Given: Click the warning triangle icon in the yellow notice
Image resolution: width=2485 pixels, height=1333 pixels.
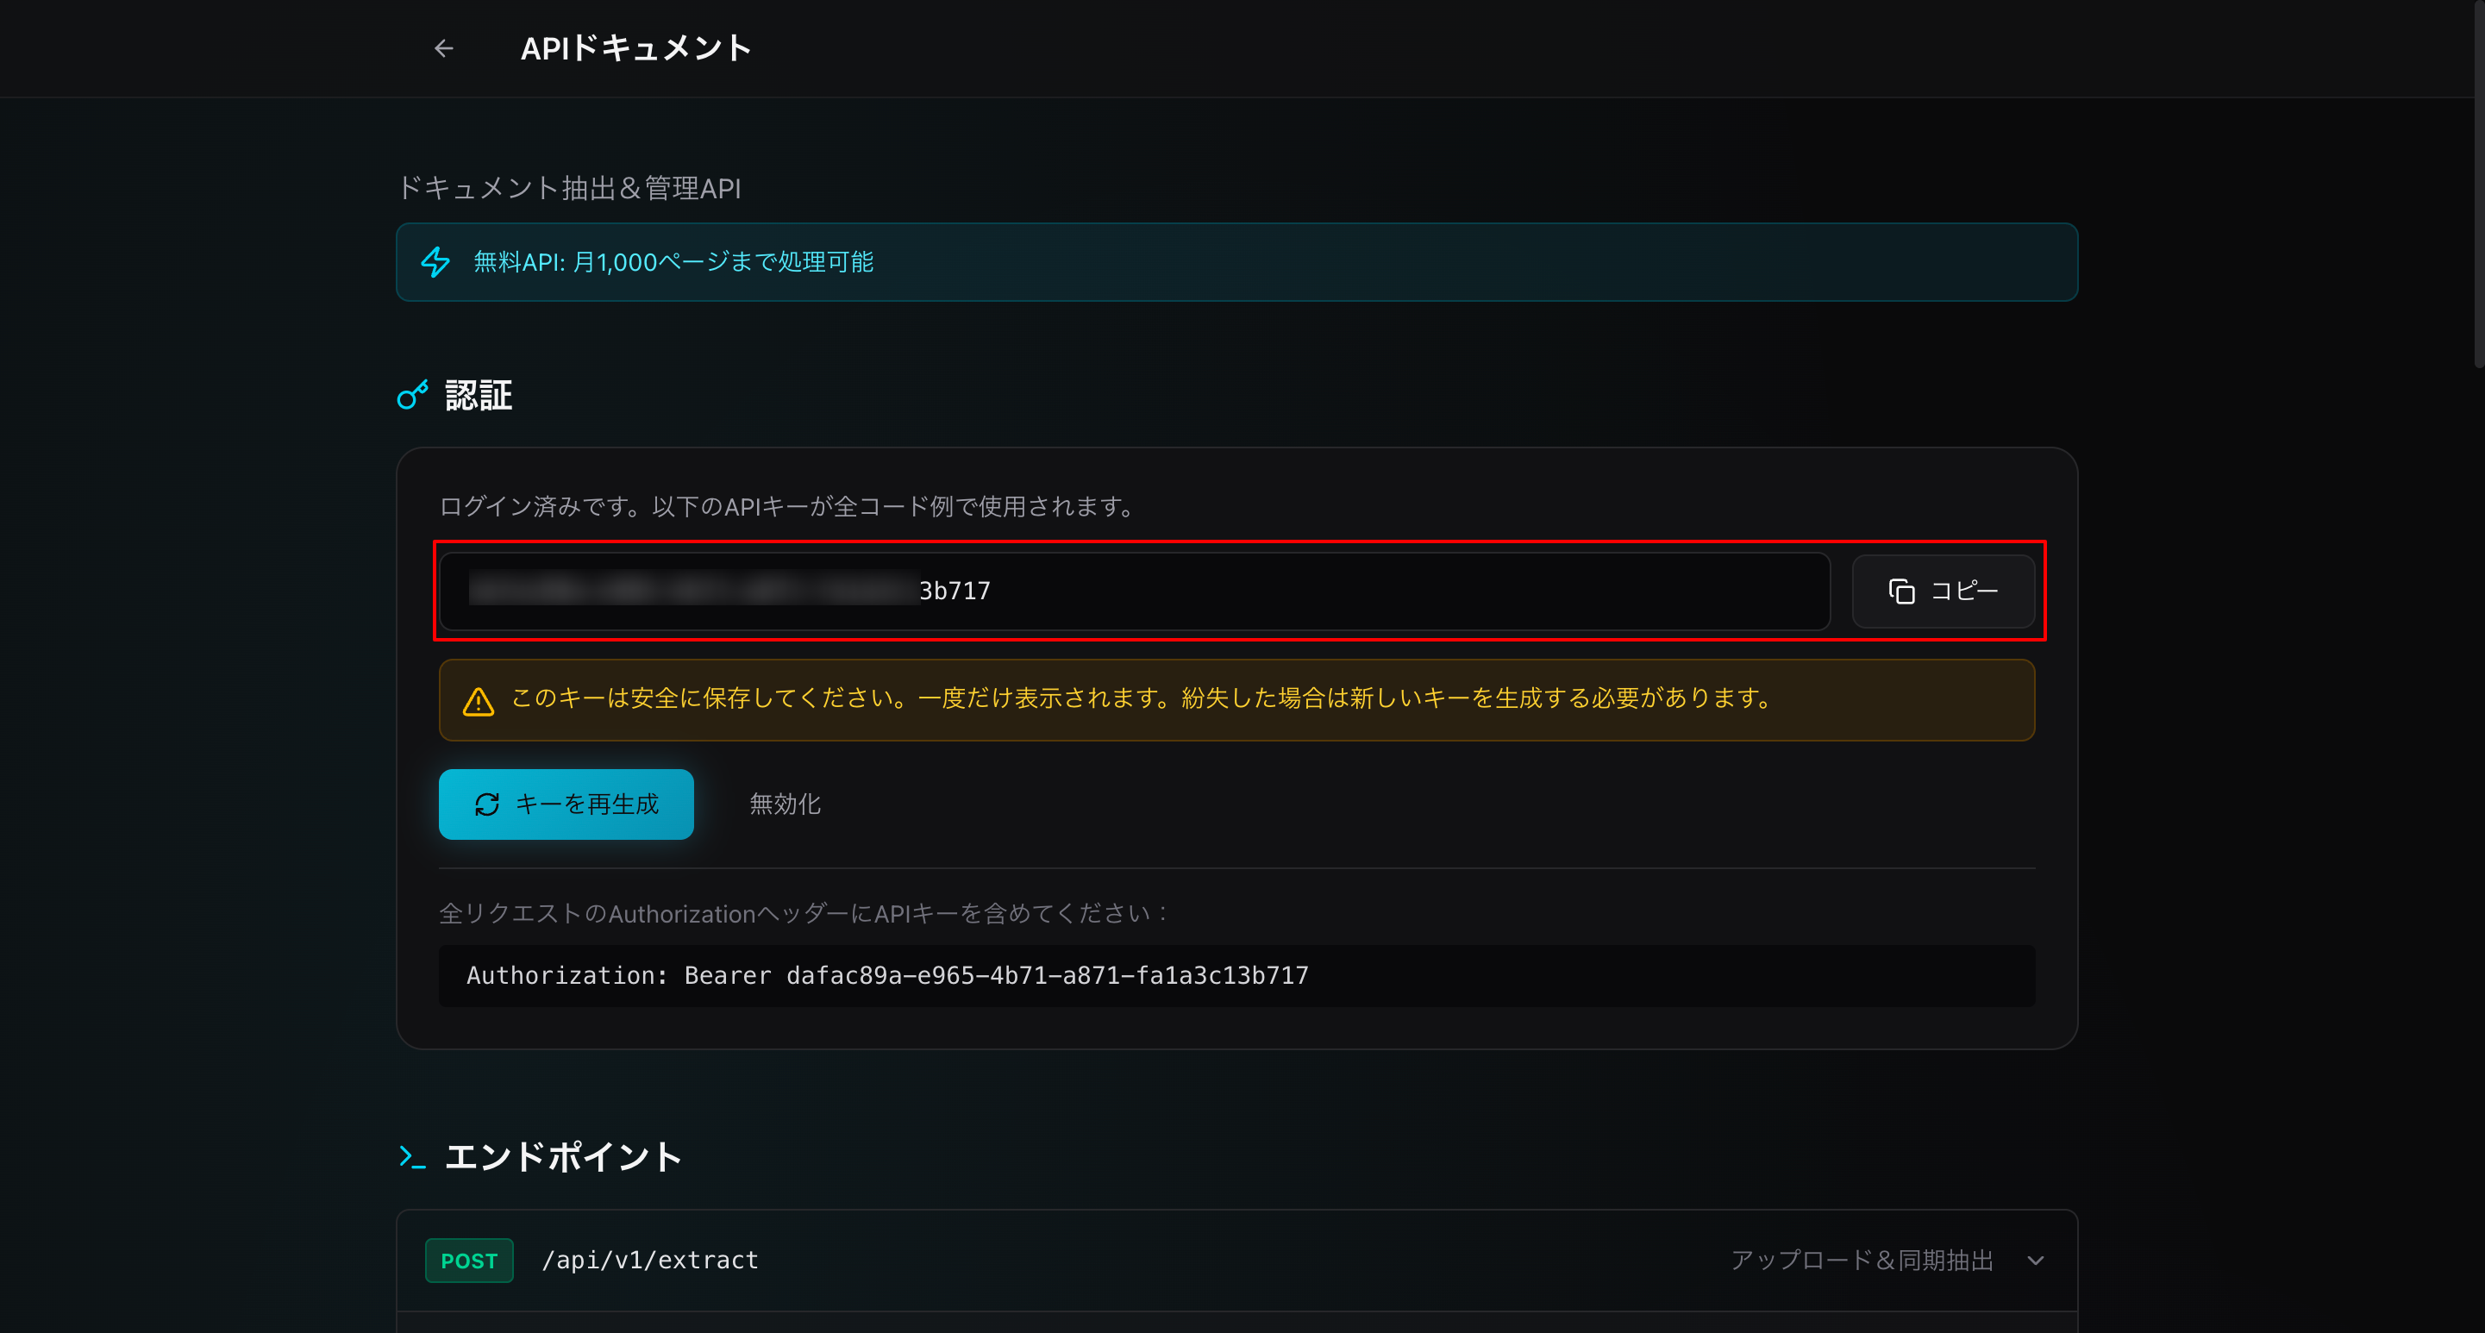Looking at the screenshot, I should pyautogui.click(x=479, y=701).
